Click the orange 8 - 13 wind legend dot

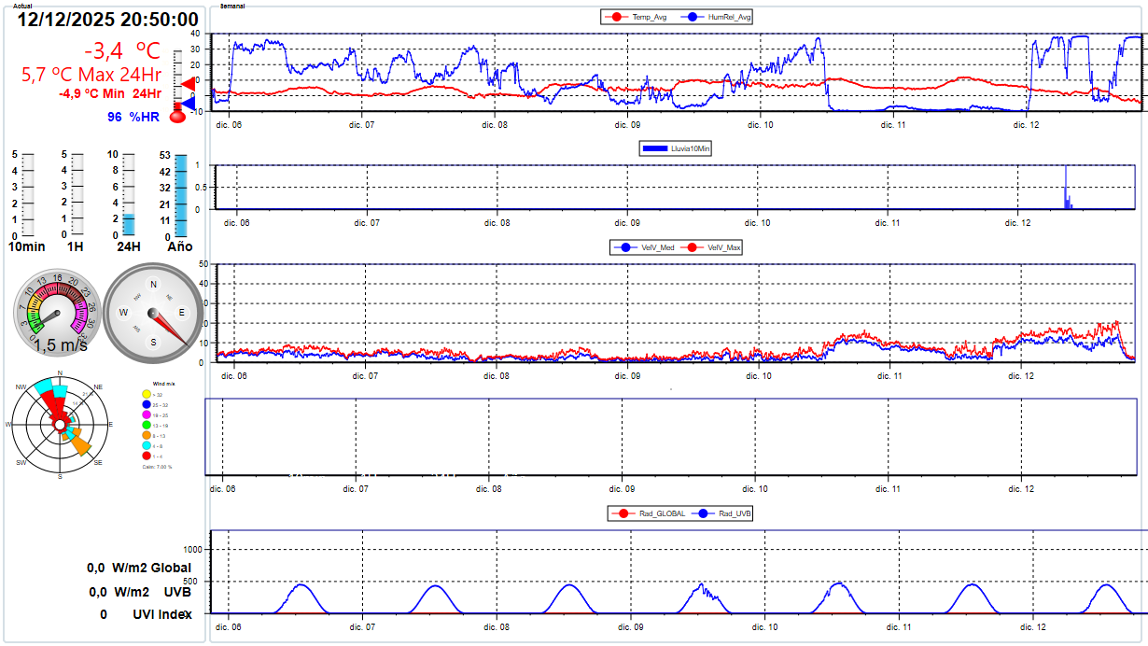click(x=147, y=435)
